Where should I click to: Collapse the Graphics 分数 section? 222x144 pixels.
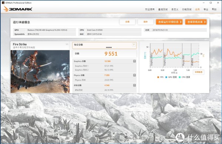pyautogui.click(x=135, y=61)
